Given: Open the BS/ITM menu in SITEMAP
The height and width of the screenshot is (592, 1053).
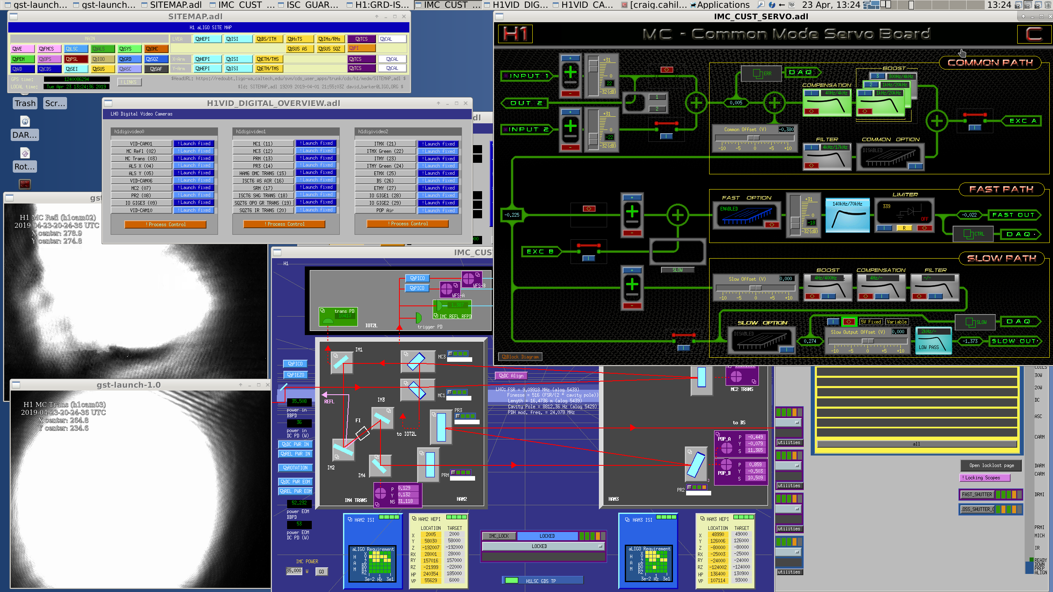Looking at the screenshot, I should (x=269, y=39).
